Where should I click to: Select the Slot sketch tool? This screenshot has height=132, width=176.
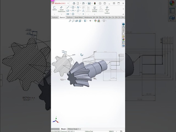tap(68, 14)
